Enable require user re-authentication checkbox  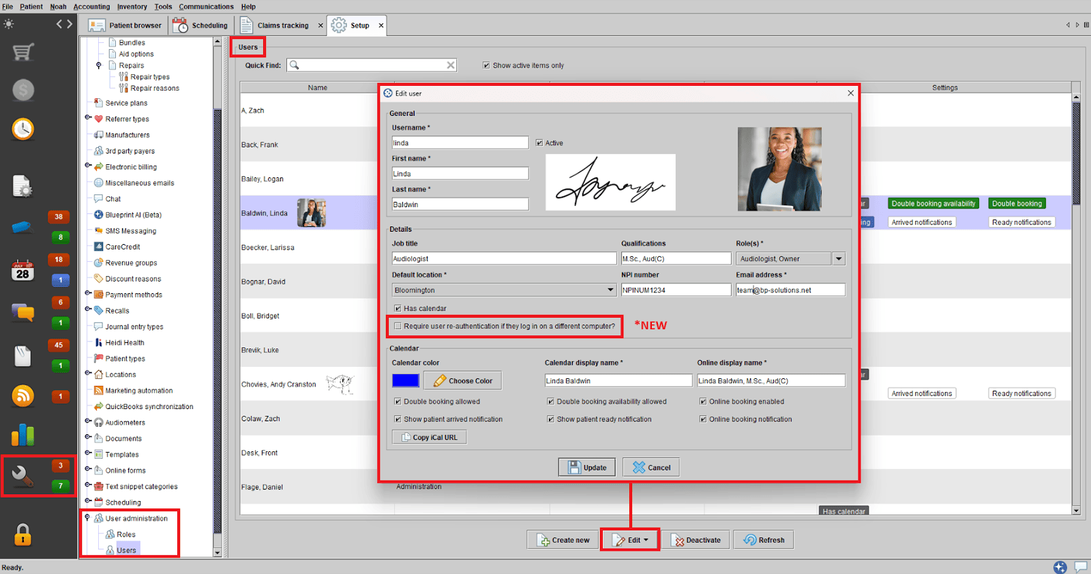tap(398, 326)
